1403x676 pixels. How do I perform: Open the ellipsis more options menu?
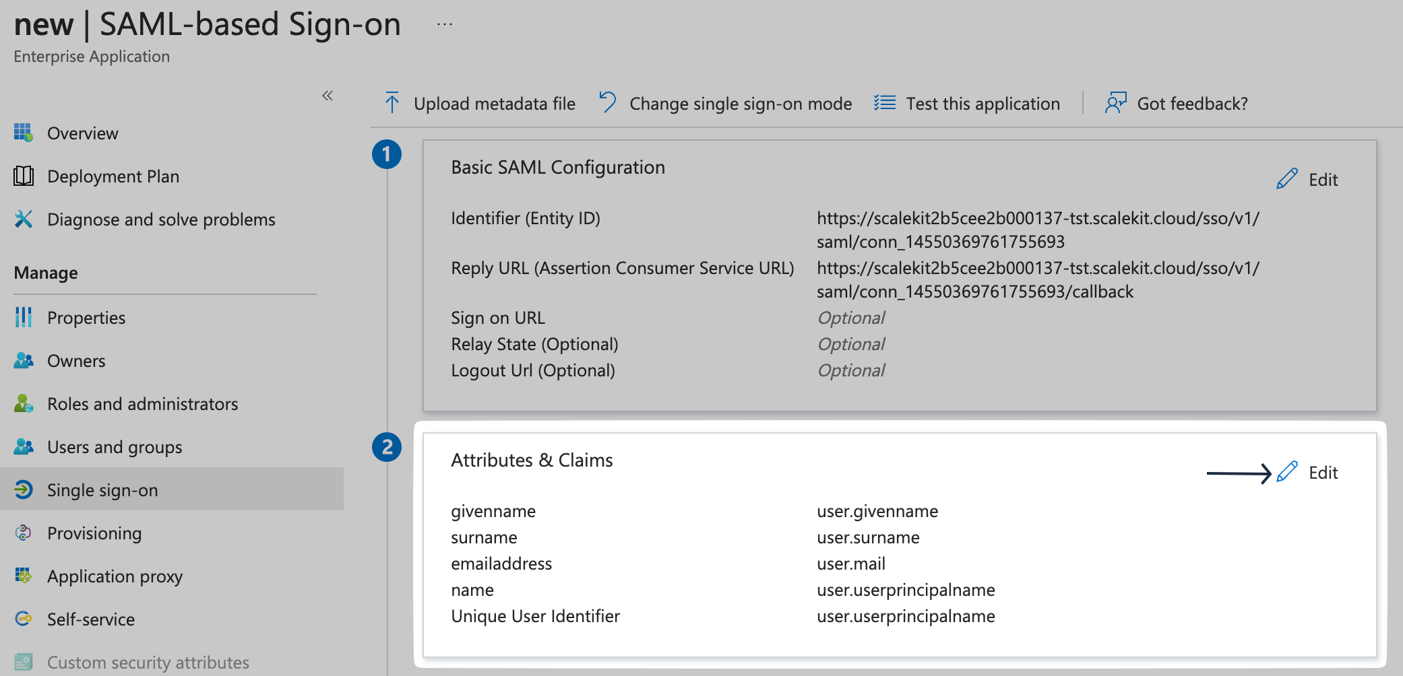(444, 25)
